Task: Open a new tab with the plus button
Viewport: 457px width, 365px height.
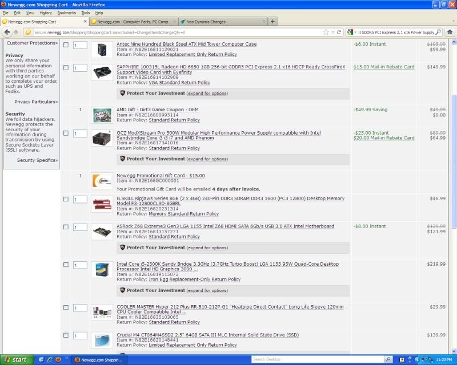Action: click(x=272, y=21)
